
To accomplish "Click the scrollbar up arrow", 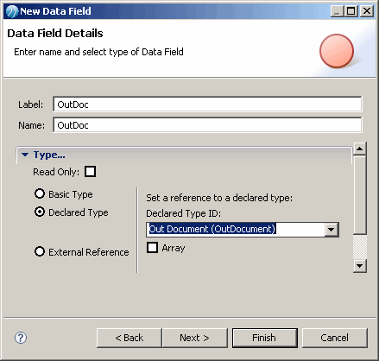I will tap(359, 149).
